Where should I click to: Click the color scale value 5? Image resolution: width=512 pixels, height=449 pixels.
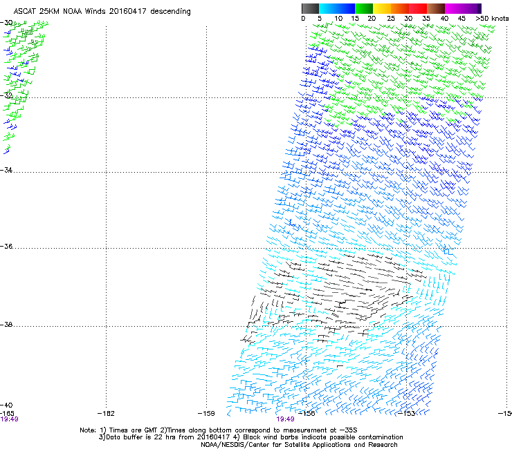coord(320,19)
